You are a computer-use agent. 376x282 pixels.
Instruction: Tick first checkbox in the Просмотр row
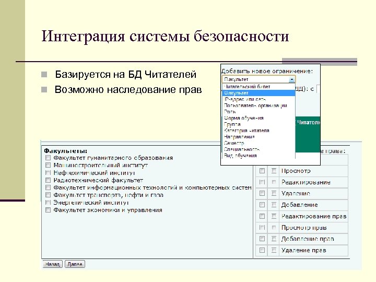pos(262,171)
